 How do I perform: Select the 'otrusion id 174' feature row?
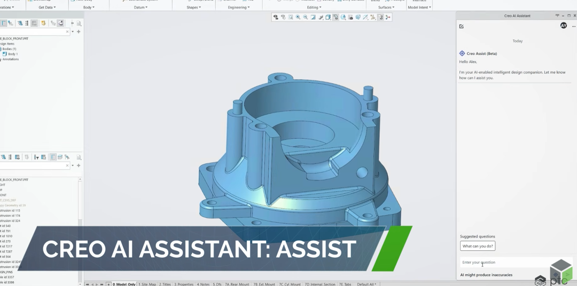pyautogui.click(x=10, y=216)
